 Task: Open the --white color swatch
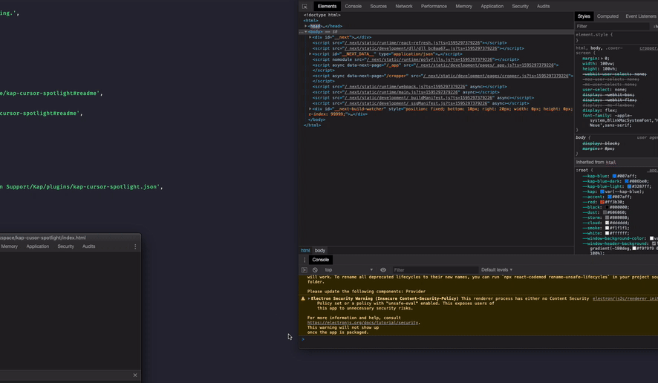point(607,233)
